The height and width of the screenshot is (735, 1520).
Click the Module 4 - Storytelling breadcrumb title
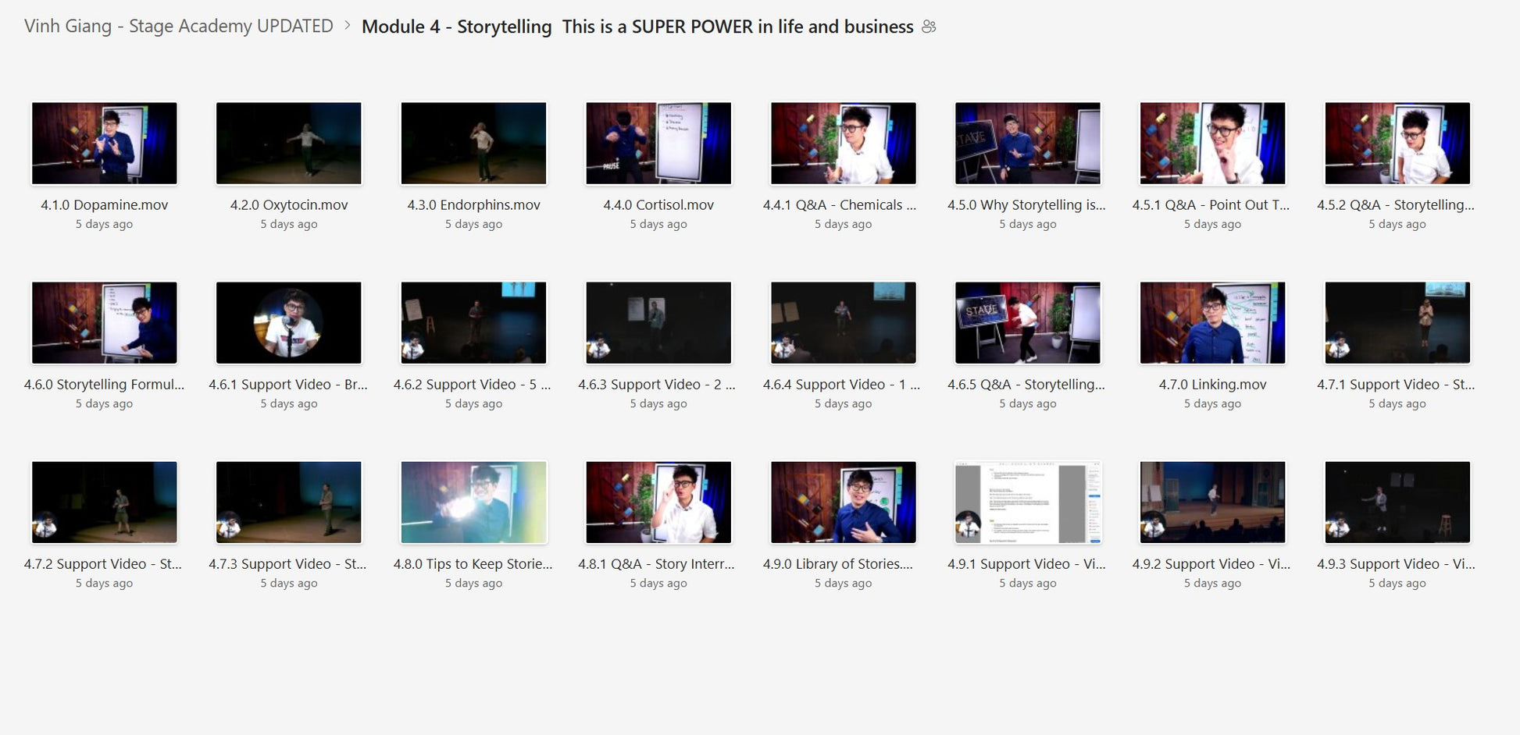pyautogui.click(x=637, y=27)
